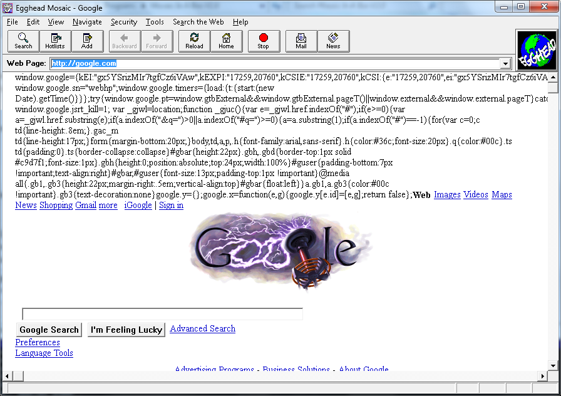Maximize the Egghead Mosaic window
Screen dimensions: 561x396
pos(521,7)
